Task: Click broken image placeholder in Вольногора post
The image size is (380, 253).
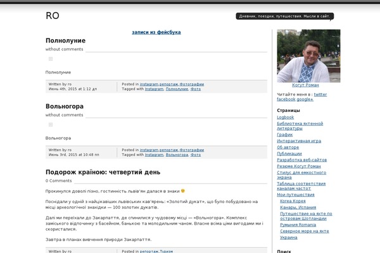Action: tap(51, 125)
